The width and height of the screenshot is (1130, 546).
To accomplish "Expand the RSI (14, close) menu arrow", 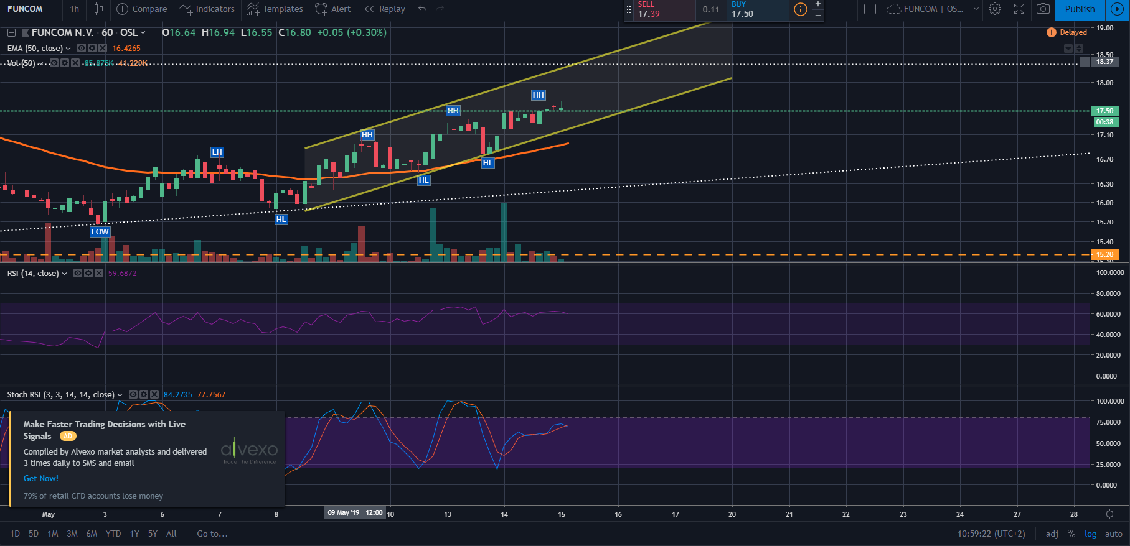I will coord(64,274).
